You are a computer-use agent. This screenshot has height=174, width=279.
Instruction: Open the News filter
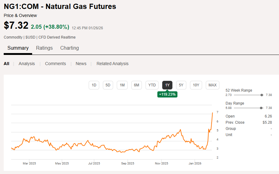[81, 64]
